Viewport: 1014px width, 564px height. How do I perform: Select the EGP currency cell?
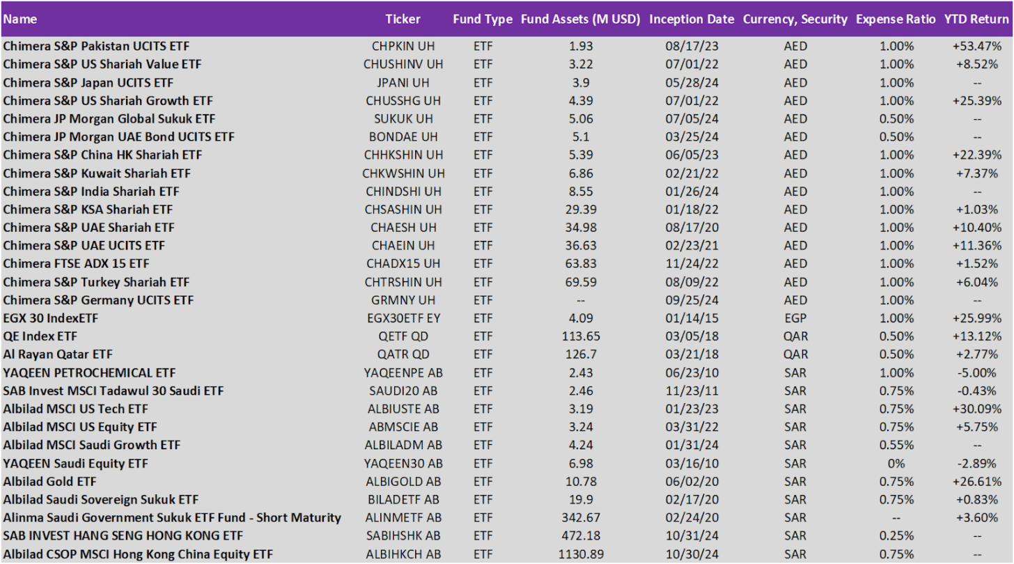coord(795,318)
